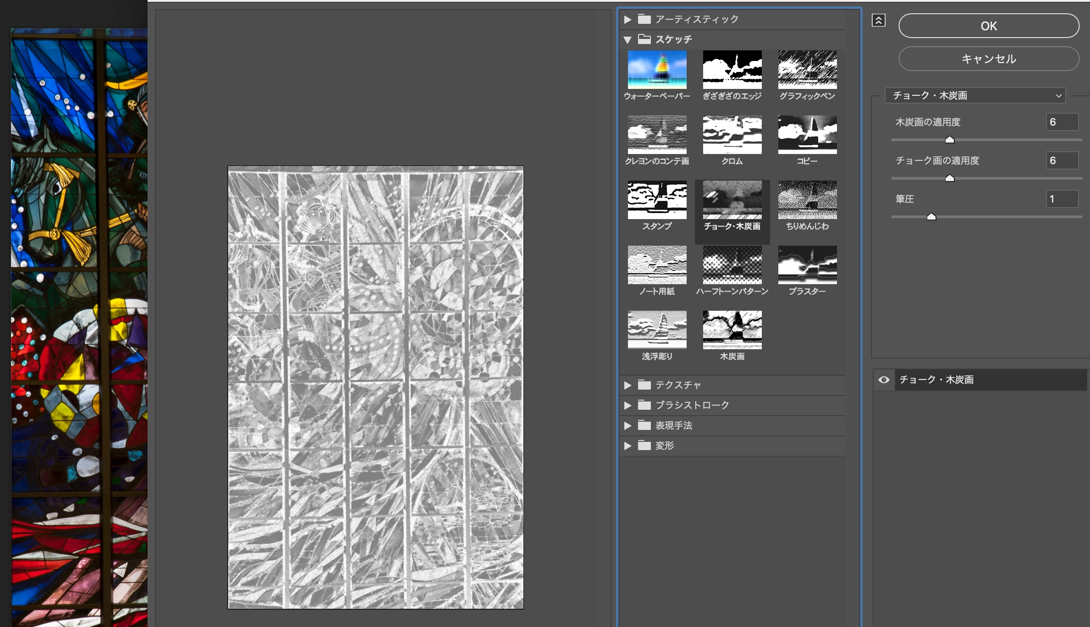Select the ウォーターペーパー filter thumbnail
This screenshot has height=627, width=1090.
tap(657, 70)
